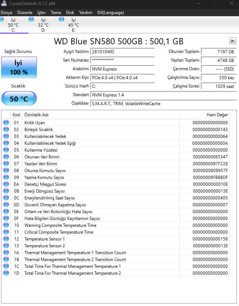Click the CrystalDiskInfo app icon in title bar
Screen dimensions: 239x306
(4, 3)
